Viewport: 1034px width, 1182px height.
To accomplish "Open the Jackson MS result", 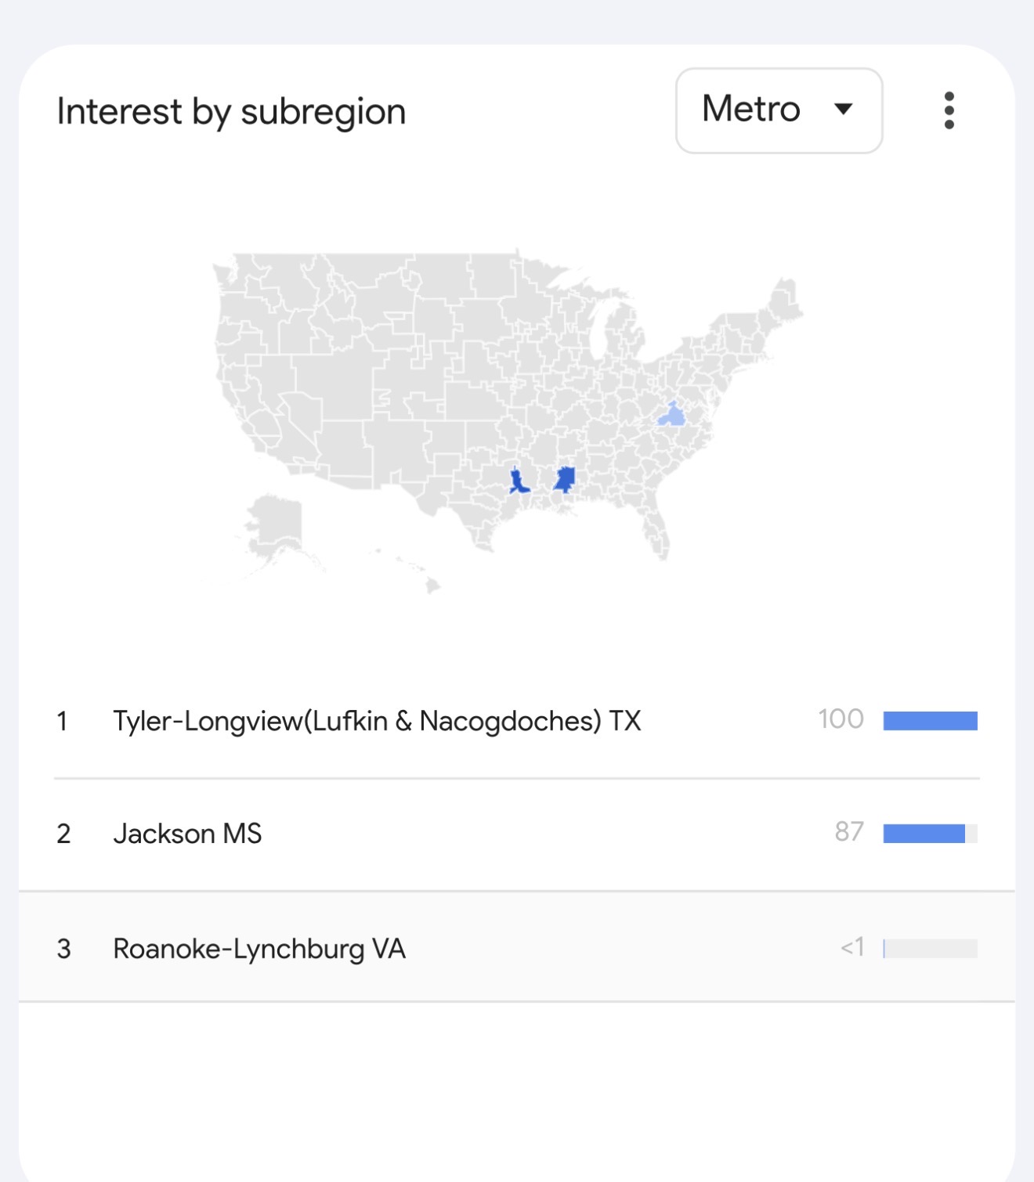I will point(517,834).
